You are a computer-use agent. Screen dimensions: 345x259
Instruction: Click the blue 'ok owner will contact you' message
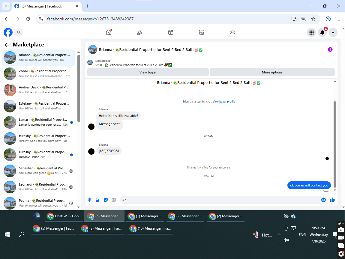click(309, 185)
